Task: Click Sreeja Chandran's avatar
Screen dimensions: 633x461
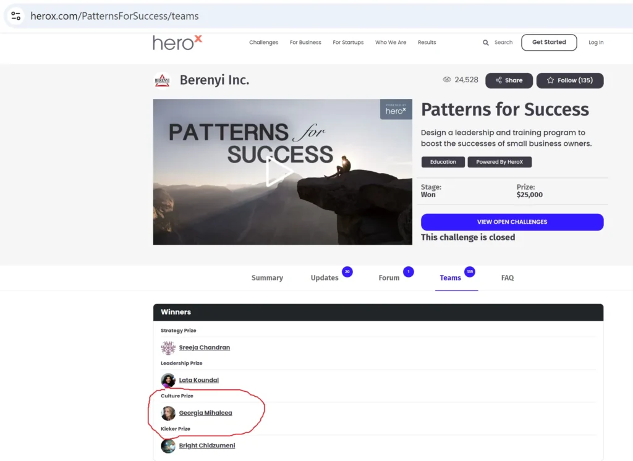Action: click(168, 347)
